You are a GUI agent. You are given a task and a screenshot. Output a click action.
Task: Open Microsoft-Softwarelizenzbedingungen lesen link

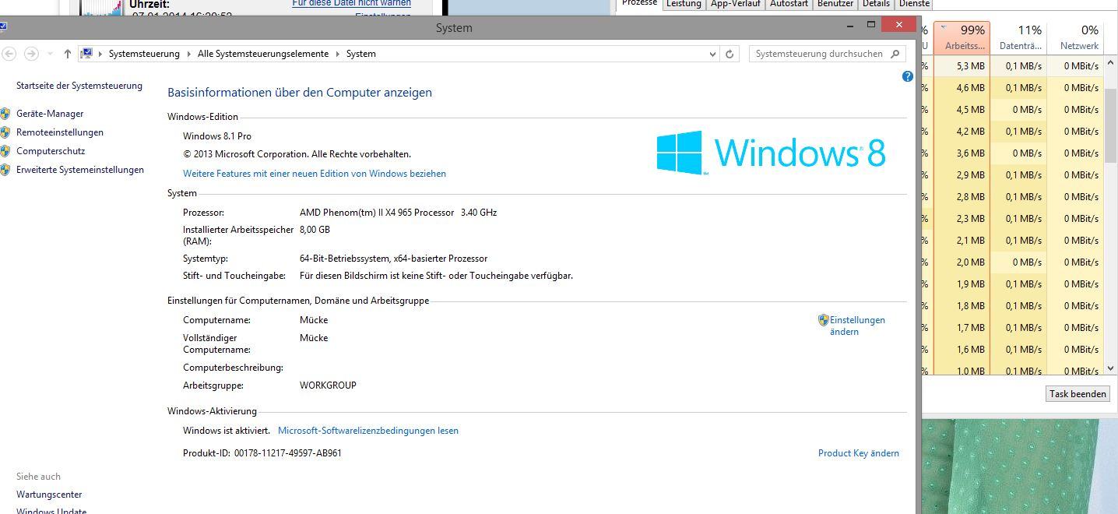click(x=368, y=431)
